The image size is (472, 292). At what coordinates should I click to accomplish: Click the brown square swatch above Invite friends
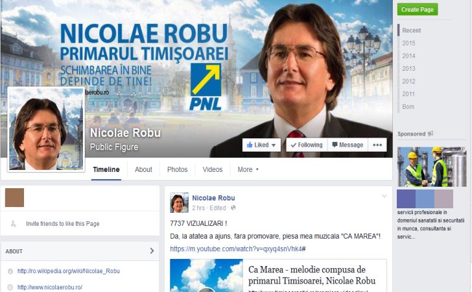[x=14, y=198]
